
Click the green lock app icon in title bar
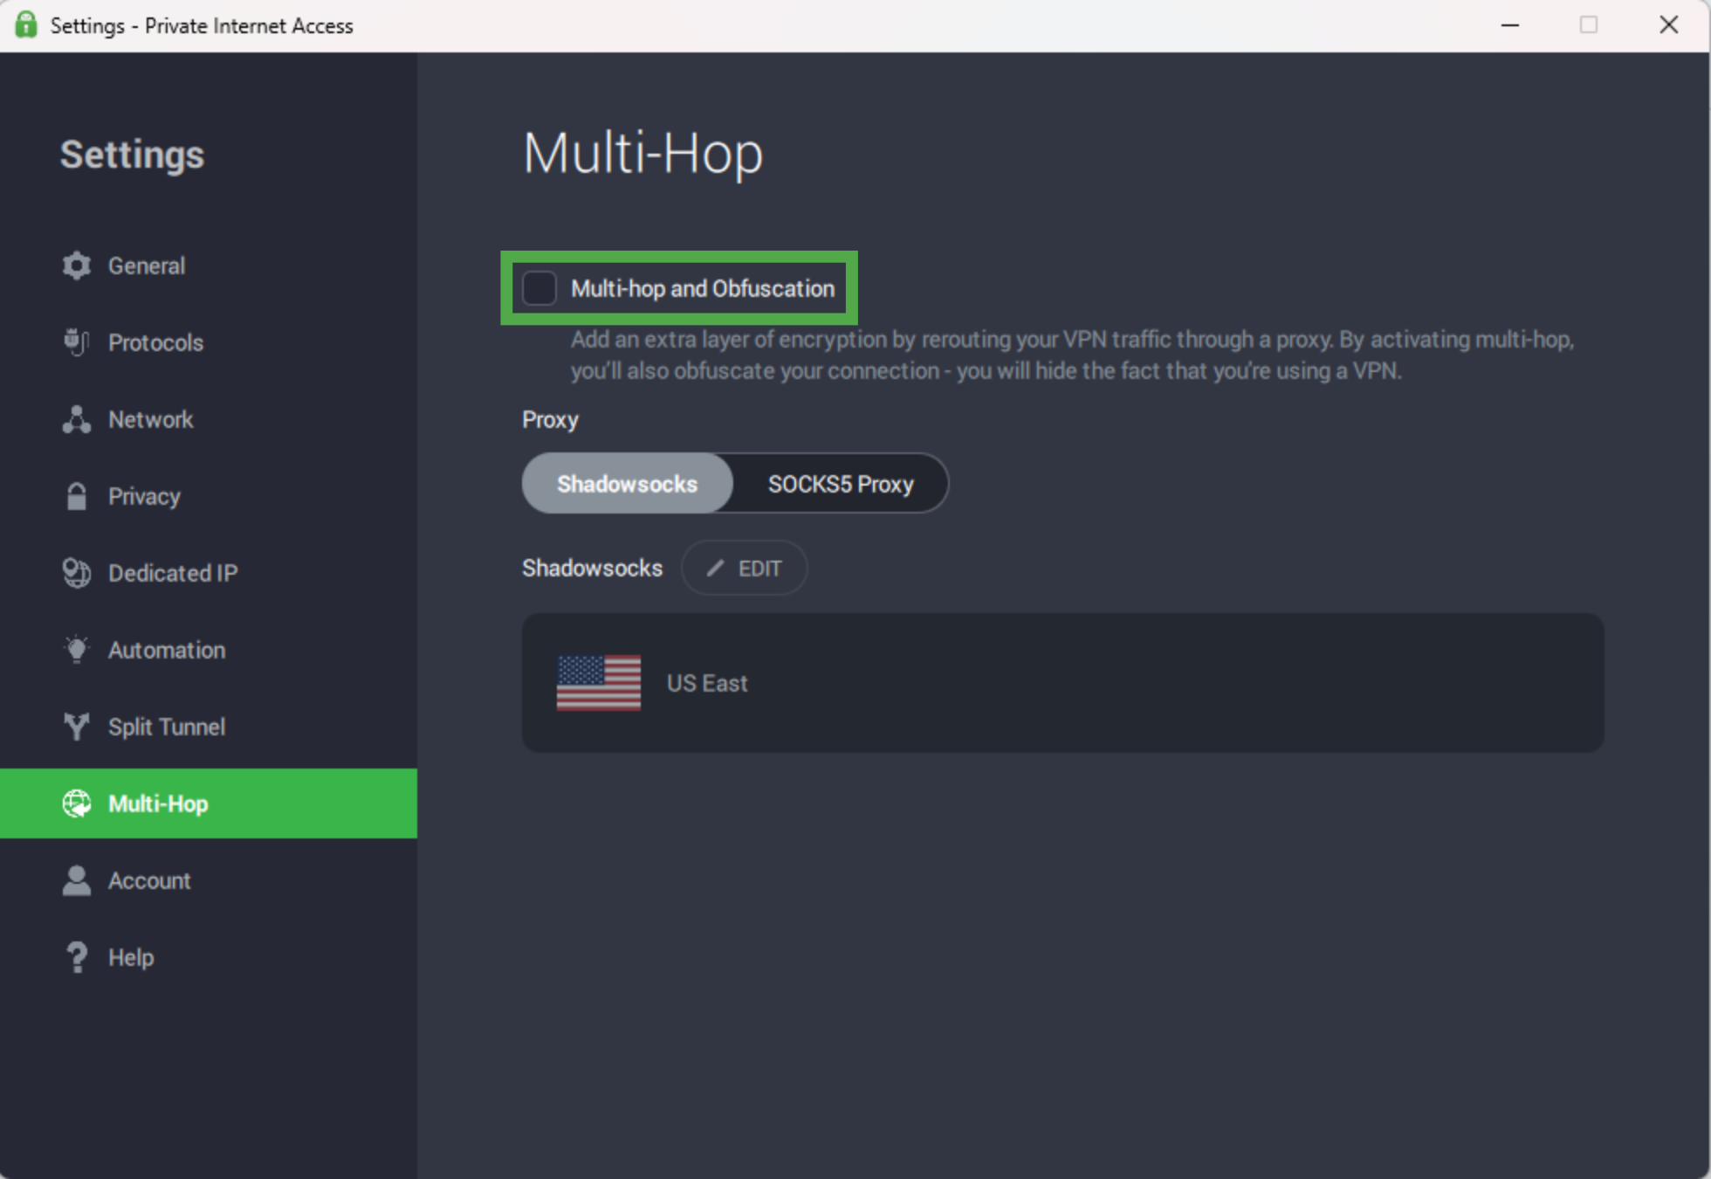point(26,24)
